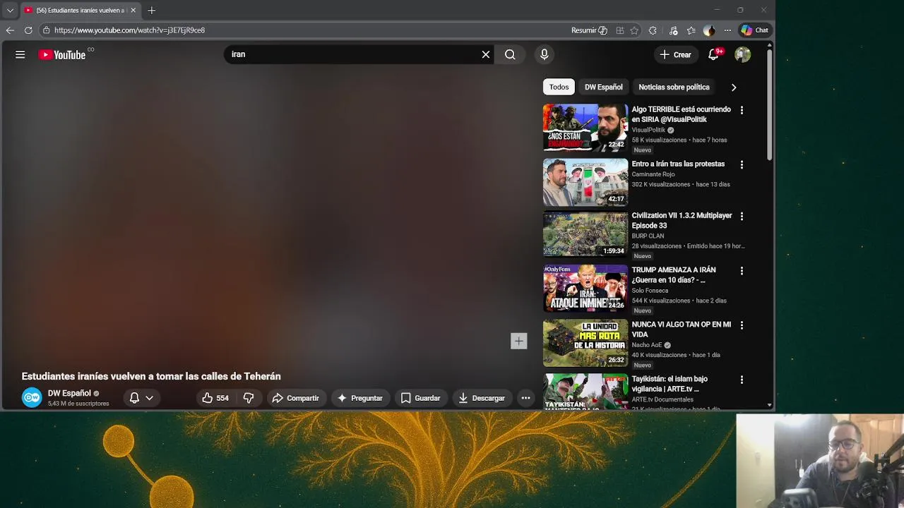Dislike the video with thumbs down
The width and height of the screenshot is (904, 508).
click(x=249, y=398)
